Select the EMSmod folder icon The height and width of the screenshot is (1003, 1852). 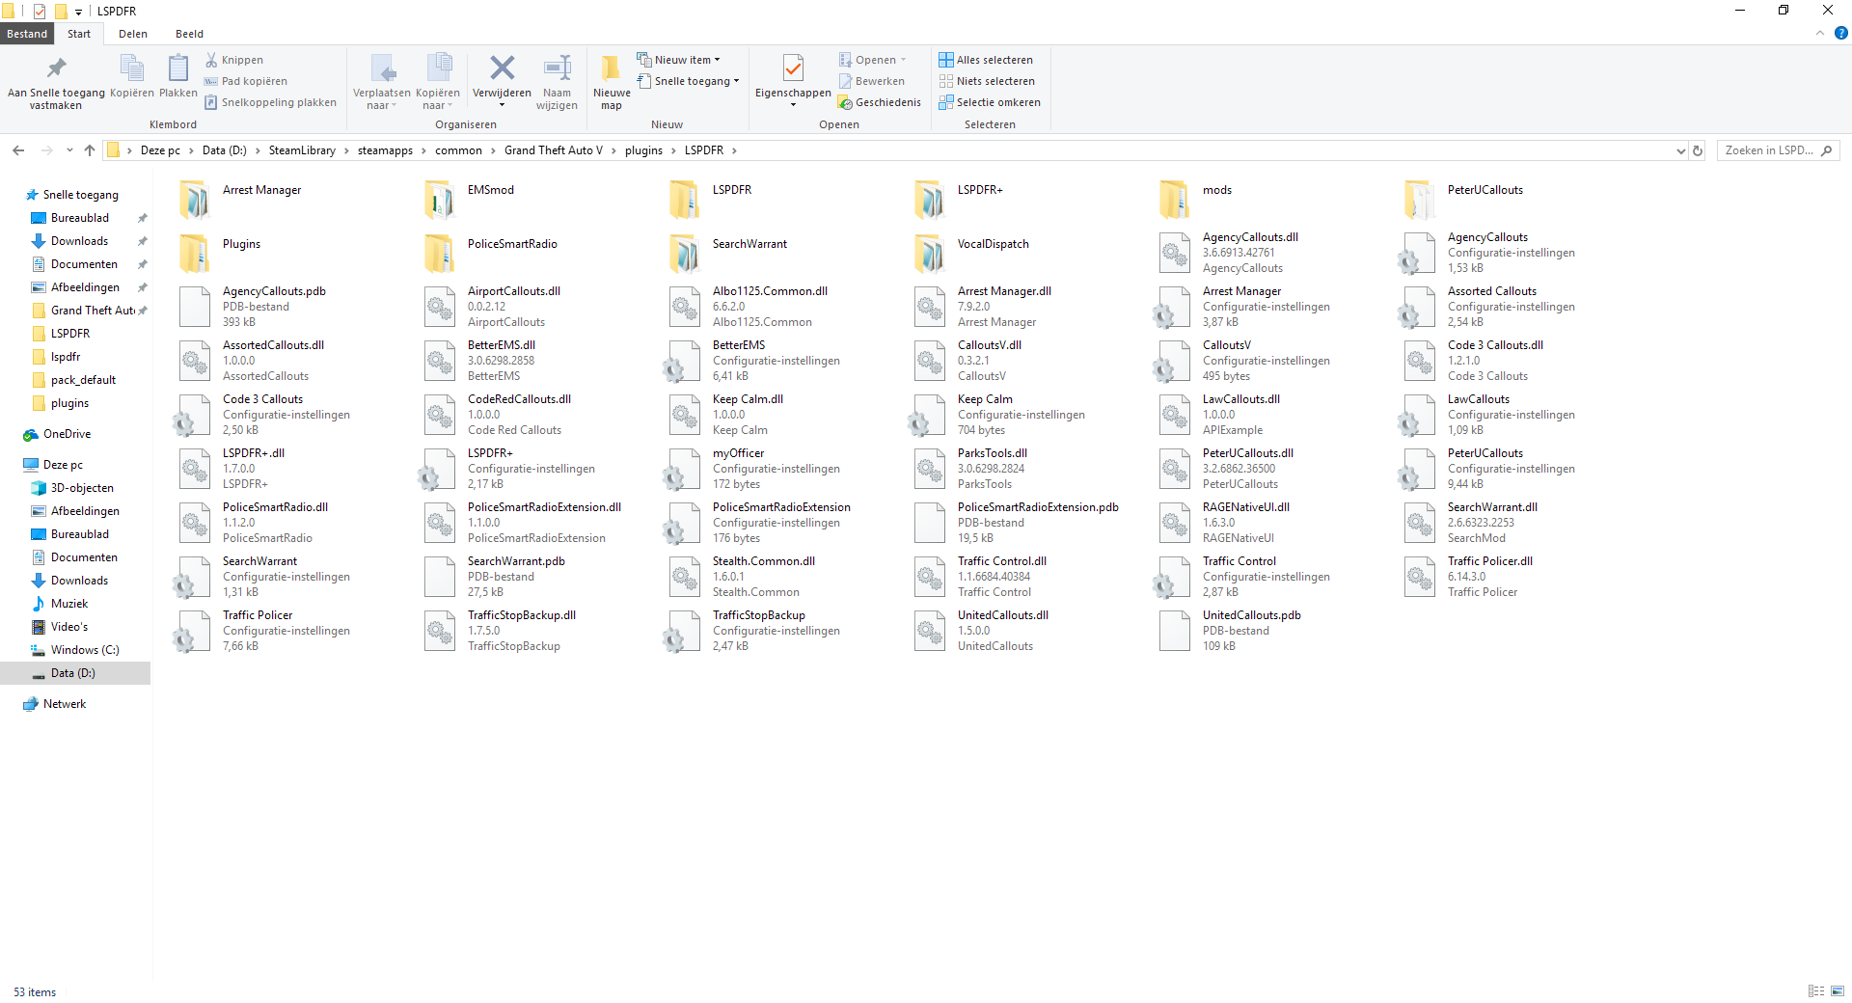pyautogui.click(x=440, y=200)
